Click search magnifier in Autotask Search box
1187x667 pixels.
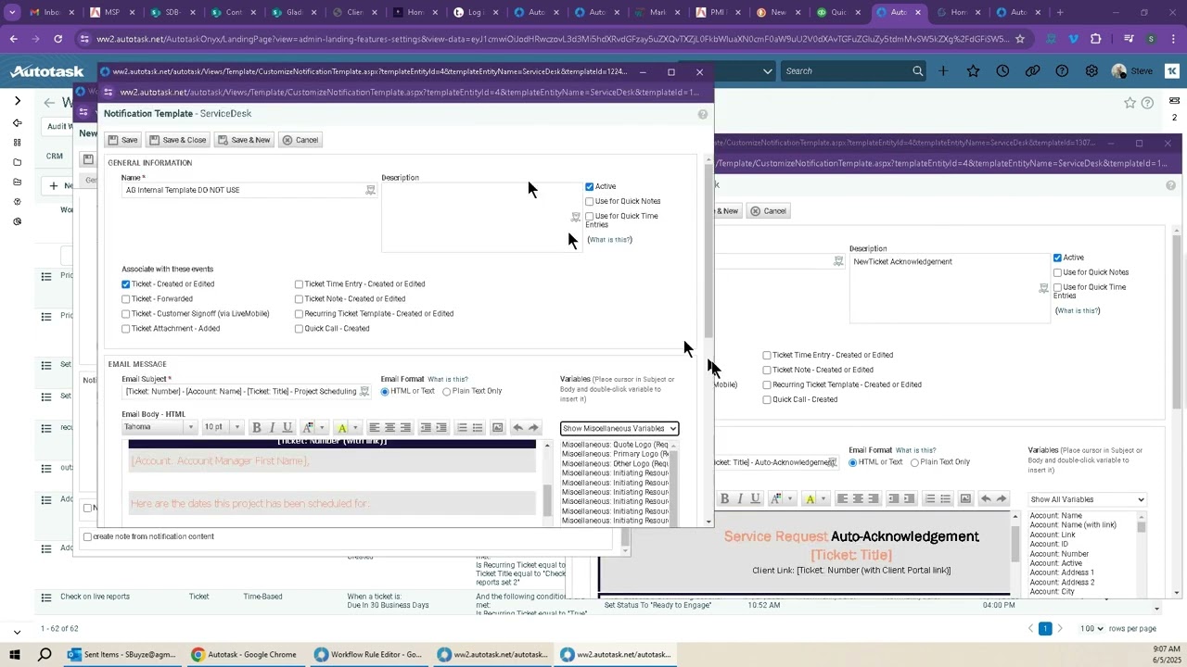click(917, 71)
